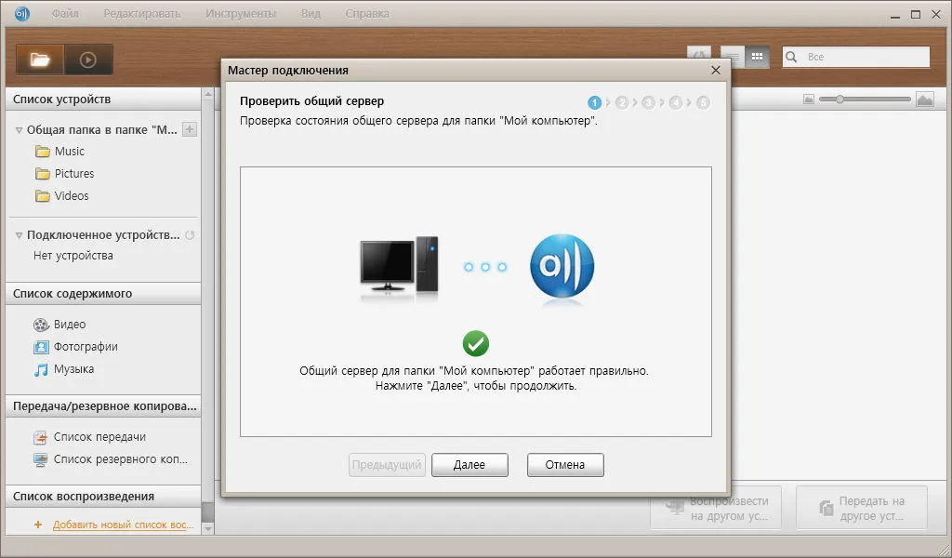
Task: Click the Отмена button
Action: 565,465
